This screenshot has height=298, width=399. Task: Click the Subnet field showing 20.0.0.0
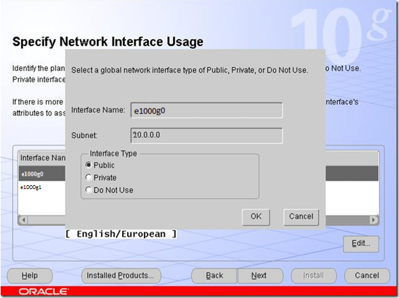[x=207, y=135]
